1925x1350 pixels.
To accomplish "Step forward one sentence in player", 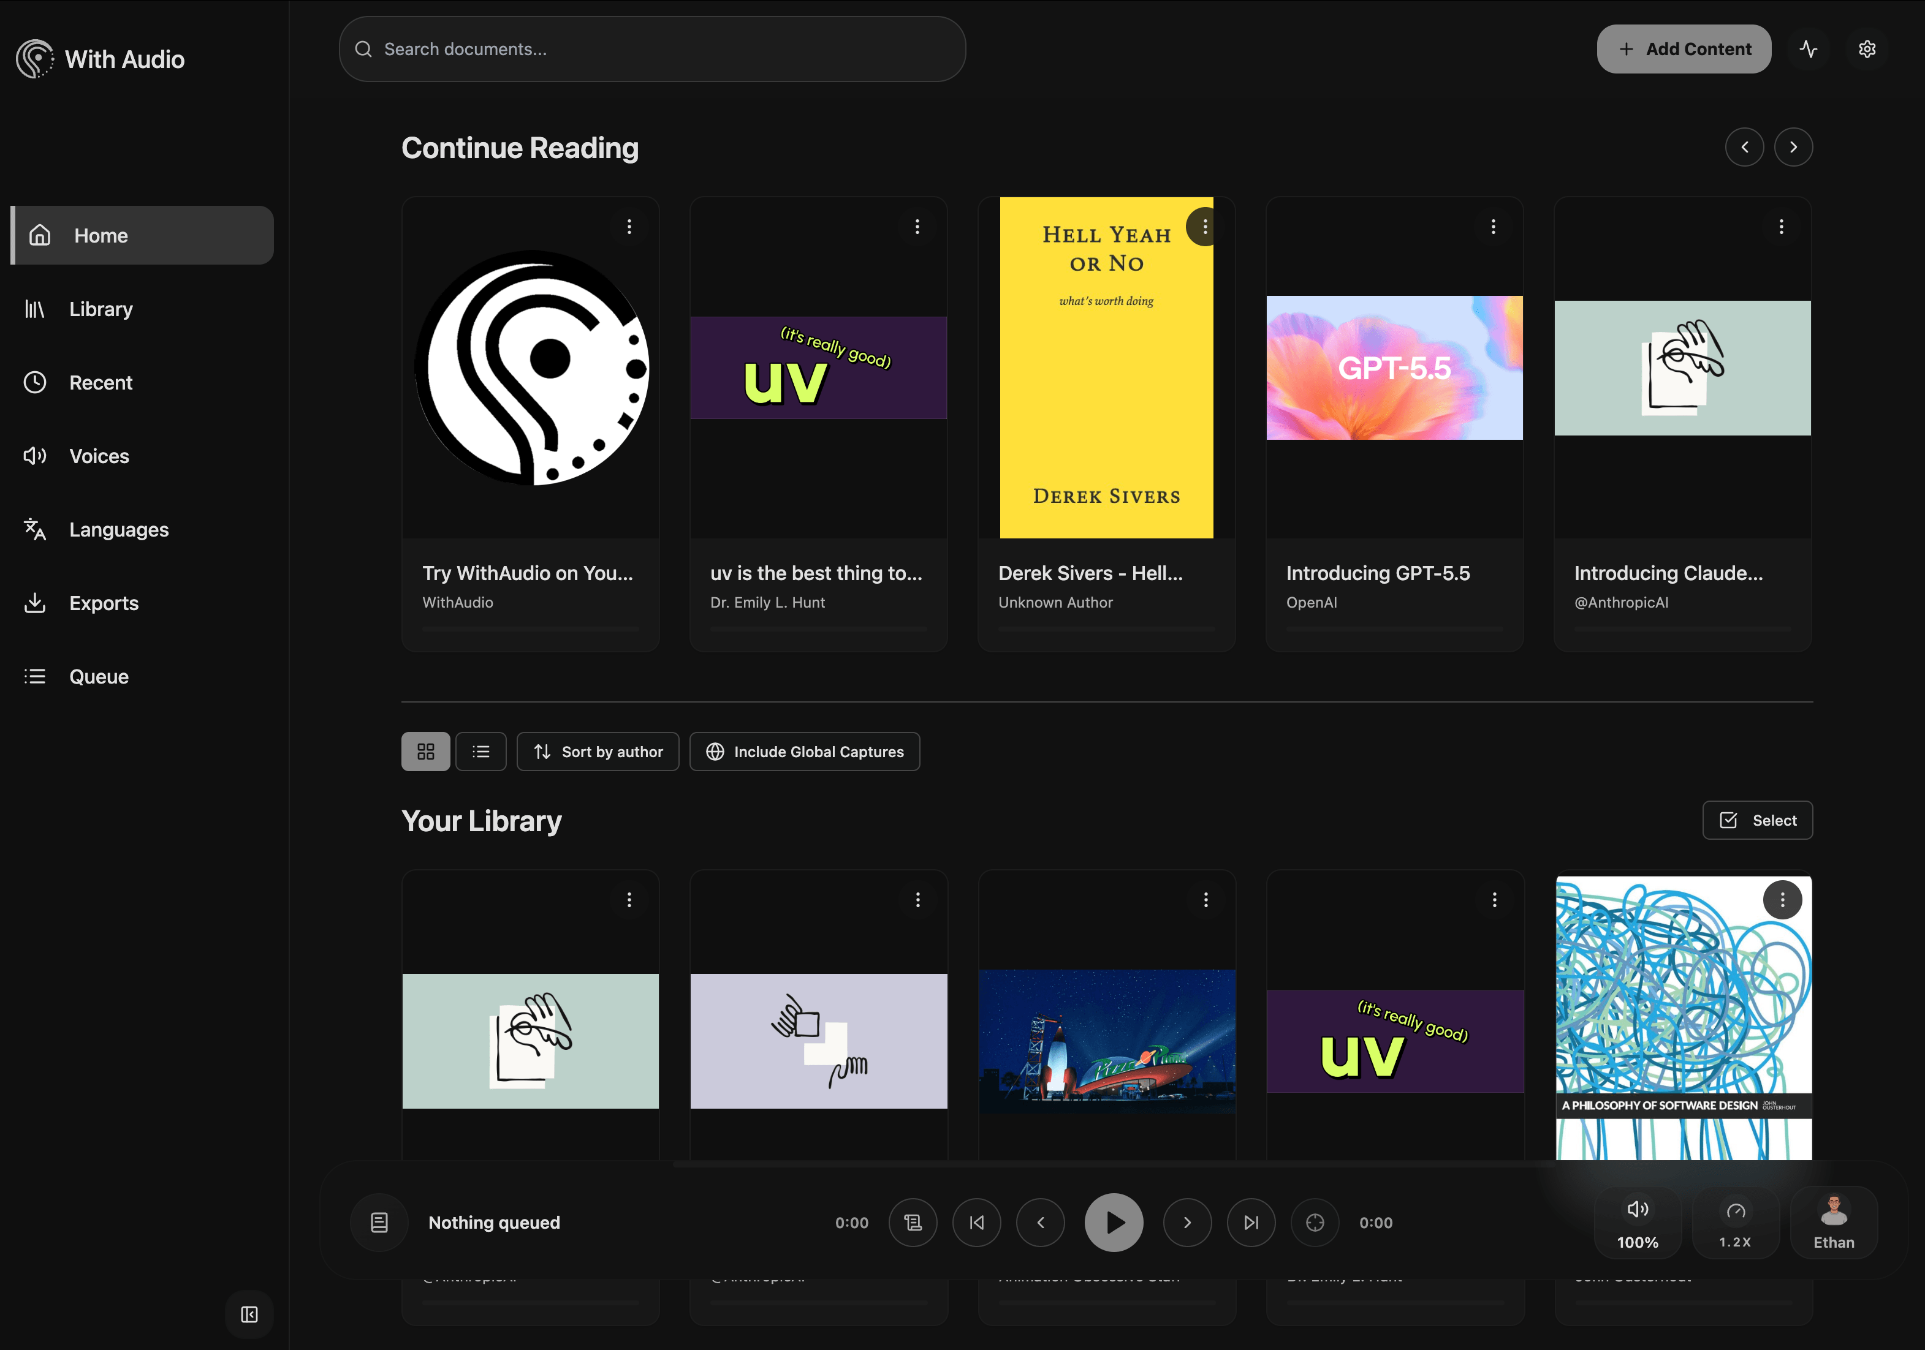I will click(1187, 1223).
